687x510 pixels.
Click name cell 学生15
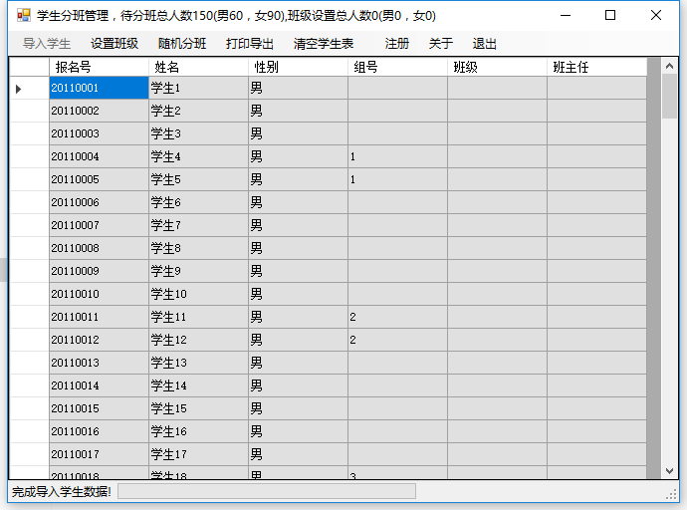pyautogui.click(x=198, y=408)
